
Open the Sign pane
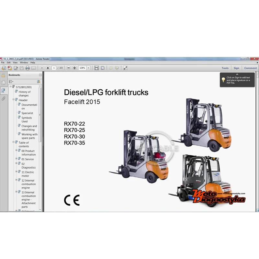pos(236,68)
